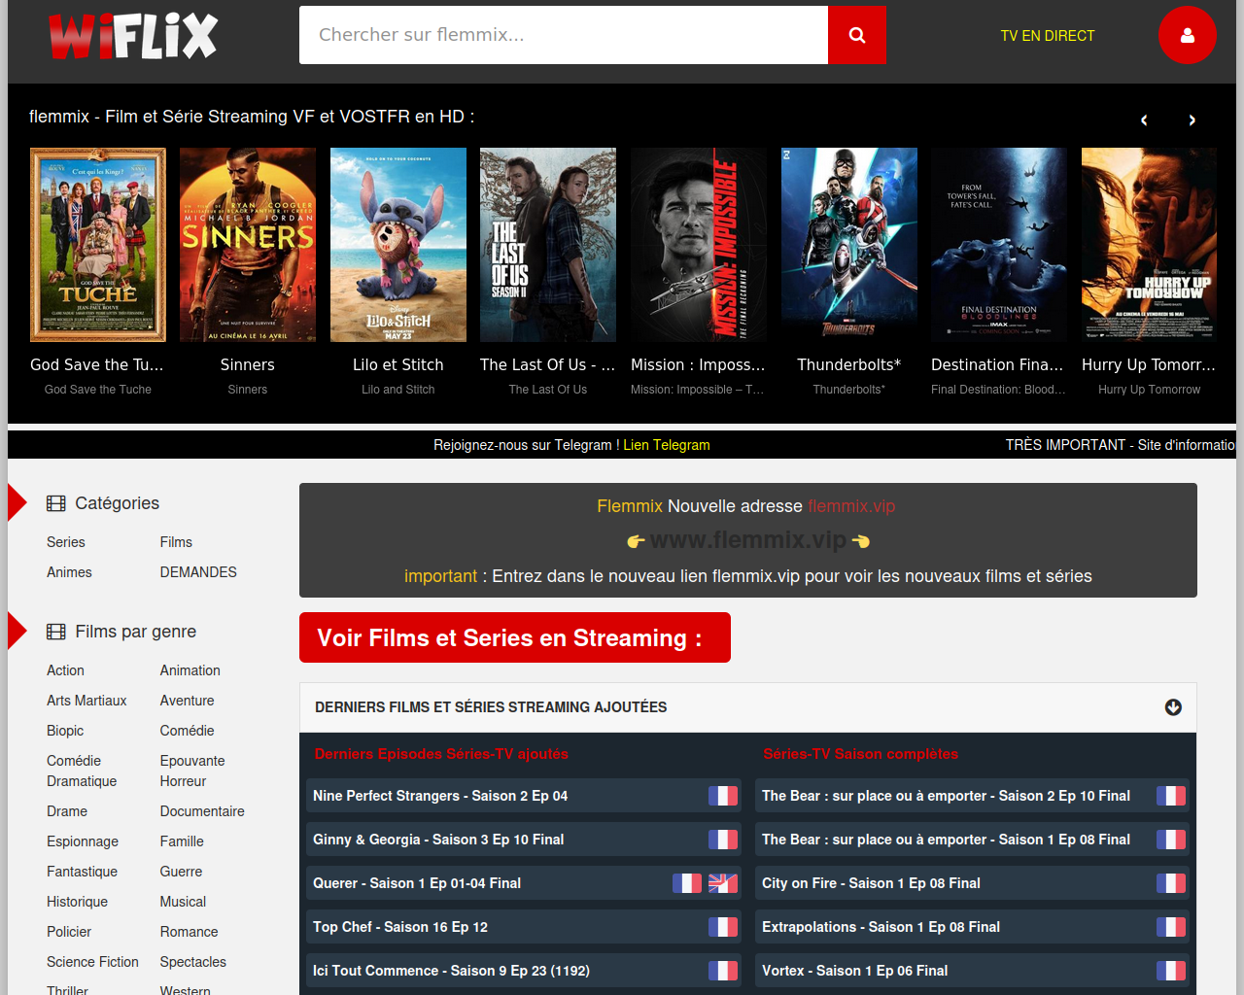The height and width of the screenshot is (995, 1244).
Task: Click the red search magnifier button
Action: (856, 35)
